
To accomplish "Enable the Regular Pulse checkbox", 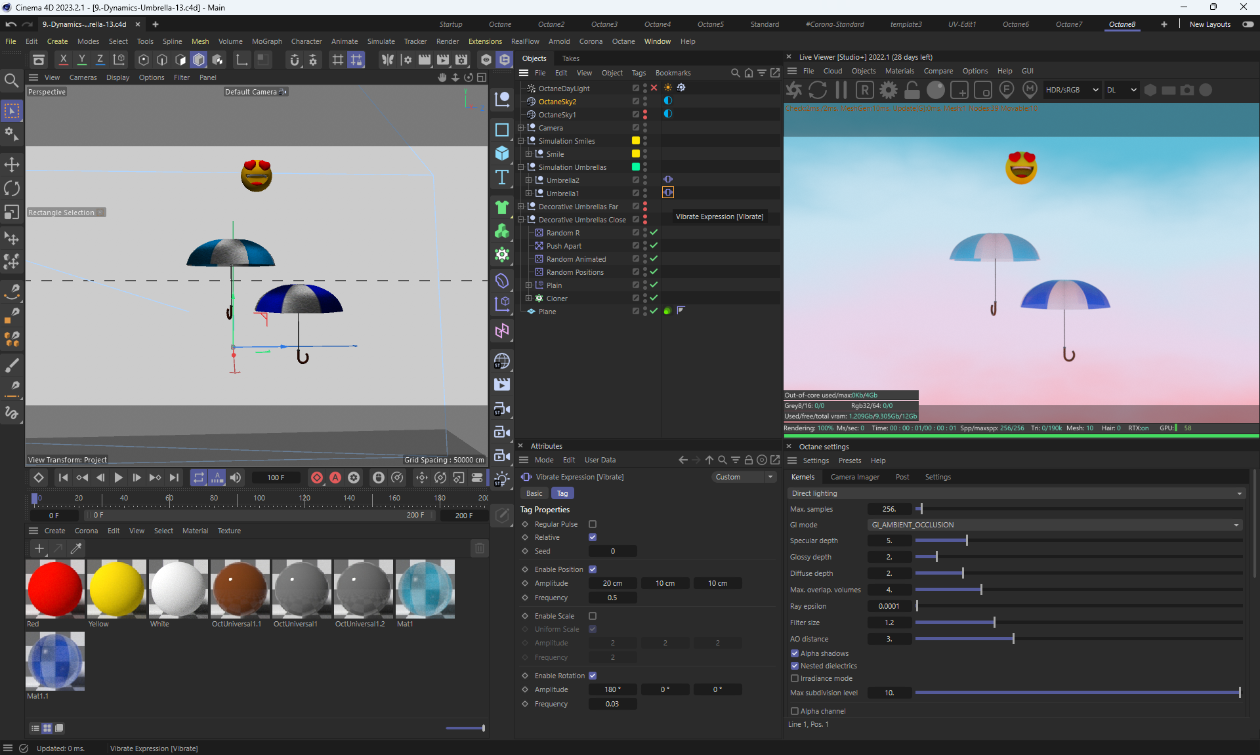I will pyautogui.click(x=593, y=524).
